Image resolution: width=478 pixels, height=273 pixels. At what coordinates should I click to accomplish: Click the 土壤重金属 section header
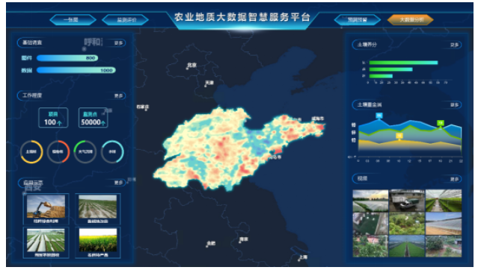[370, 104]
